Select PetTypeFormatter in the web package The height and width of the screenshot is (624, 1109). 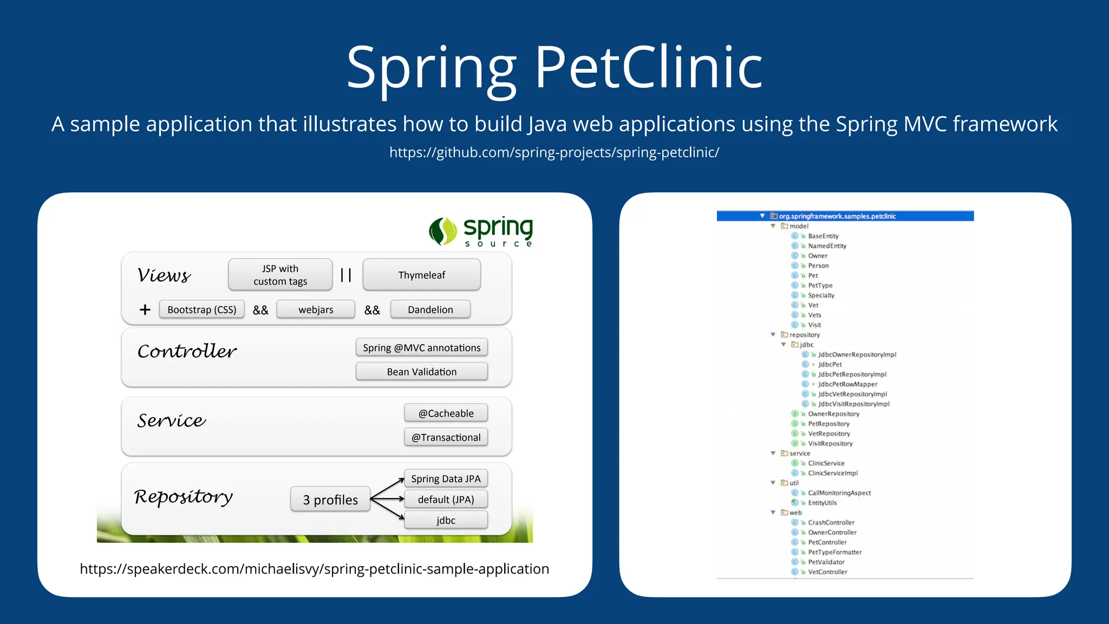point(835,552)
